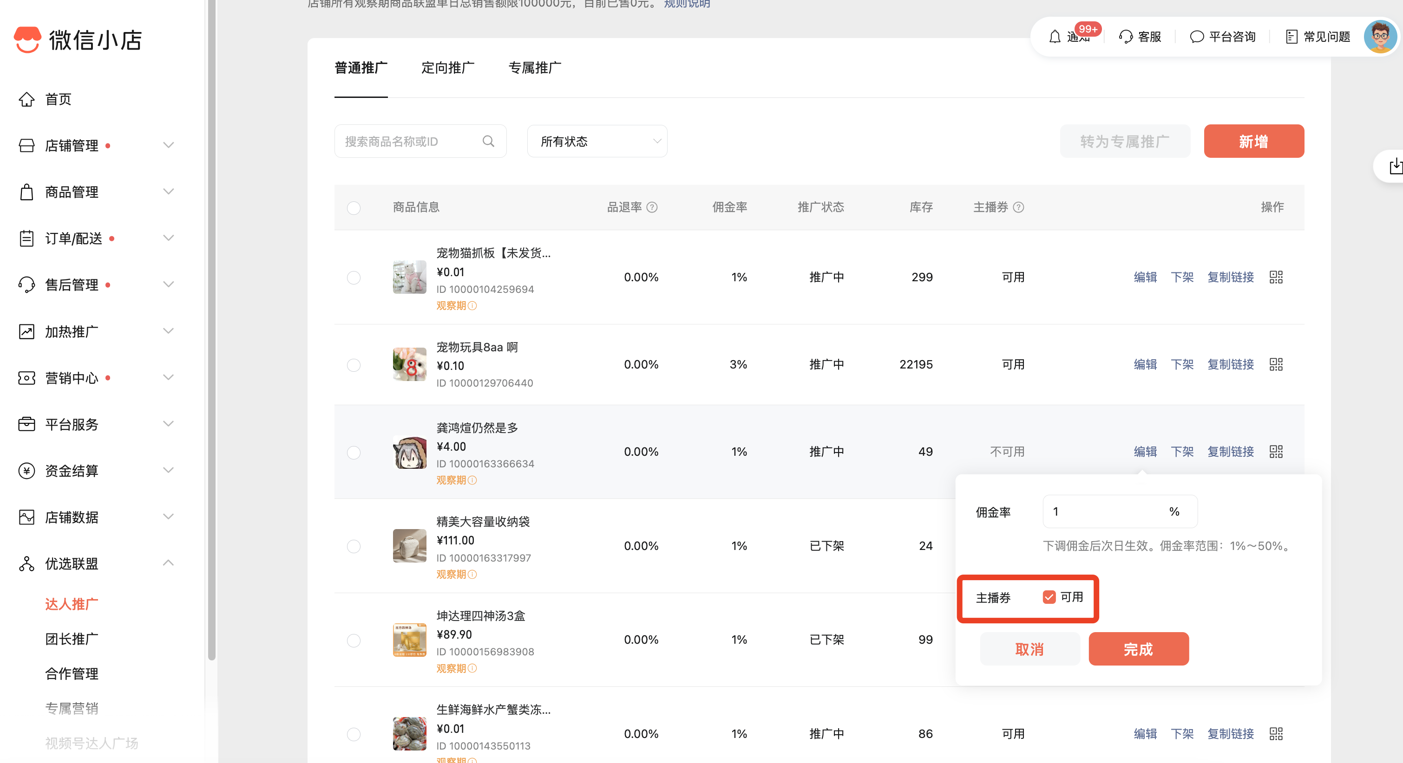
Task: Open the 所有状态 status dropdown
Action: pyautogui.click(x=597, y=142)
